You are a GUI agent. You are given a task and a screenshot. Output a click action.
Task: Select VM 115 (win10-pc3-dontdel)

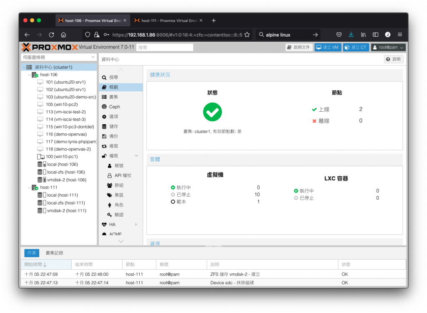tap(59, 127)
